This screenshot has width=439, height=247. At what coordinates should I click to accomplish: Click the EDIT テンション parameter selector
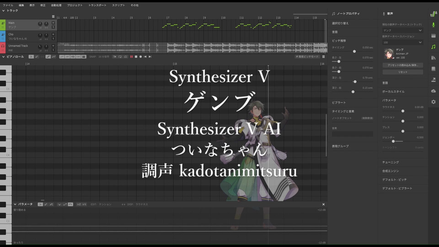(x=101, y=204)
